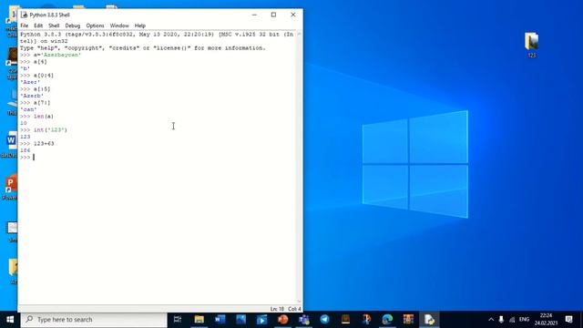Open the File menu in Python Shell
The width and height of the screenshot is (583, 328).
tap(25, 26)
